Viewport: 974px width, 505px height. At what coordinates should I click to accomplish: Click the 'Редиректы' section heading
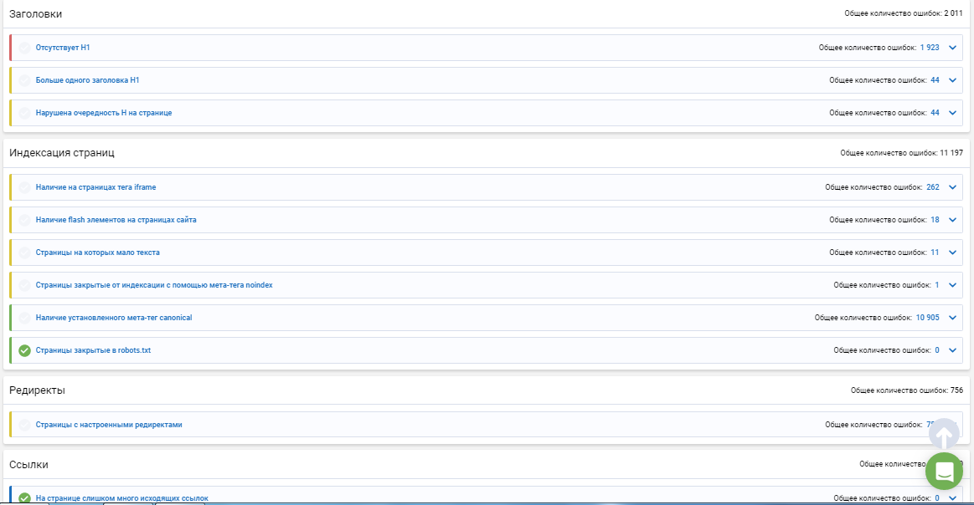pos(37,390)
